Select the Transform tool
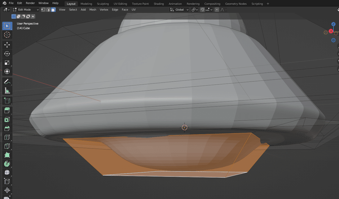 click(x=7, y=71)
